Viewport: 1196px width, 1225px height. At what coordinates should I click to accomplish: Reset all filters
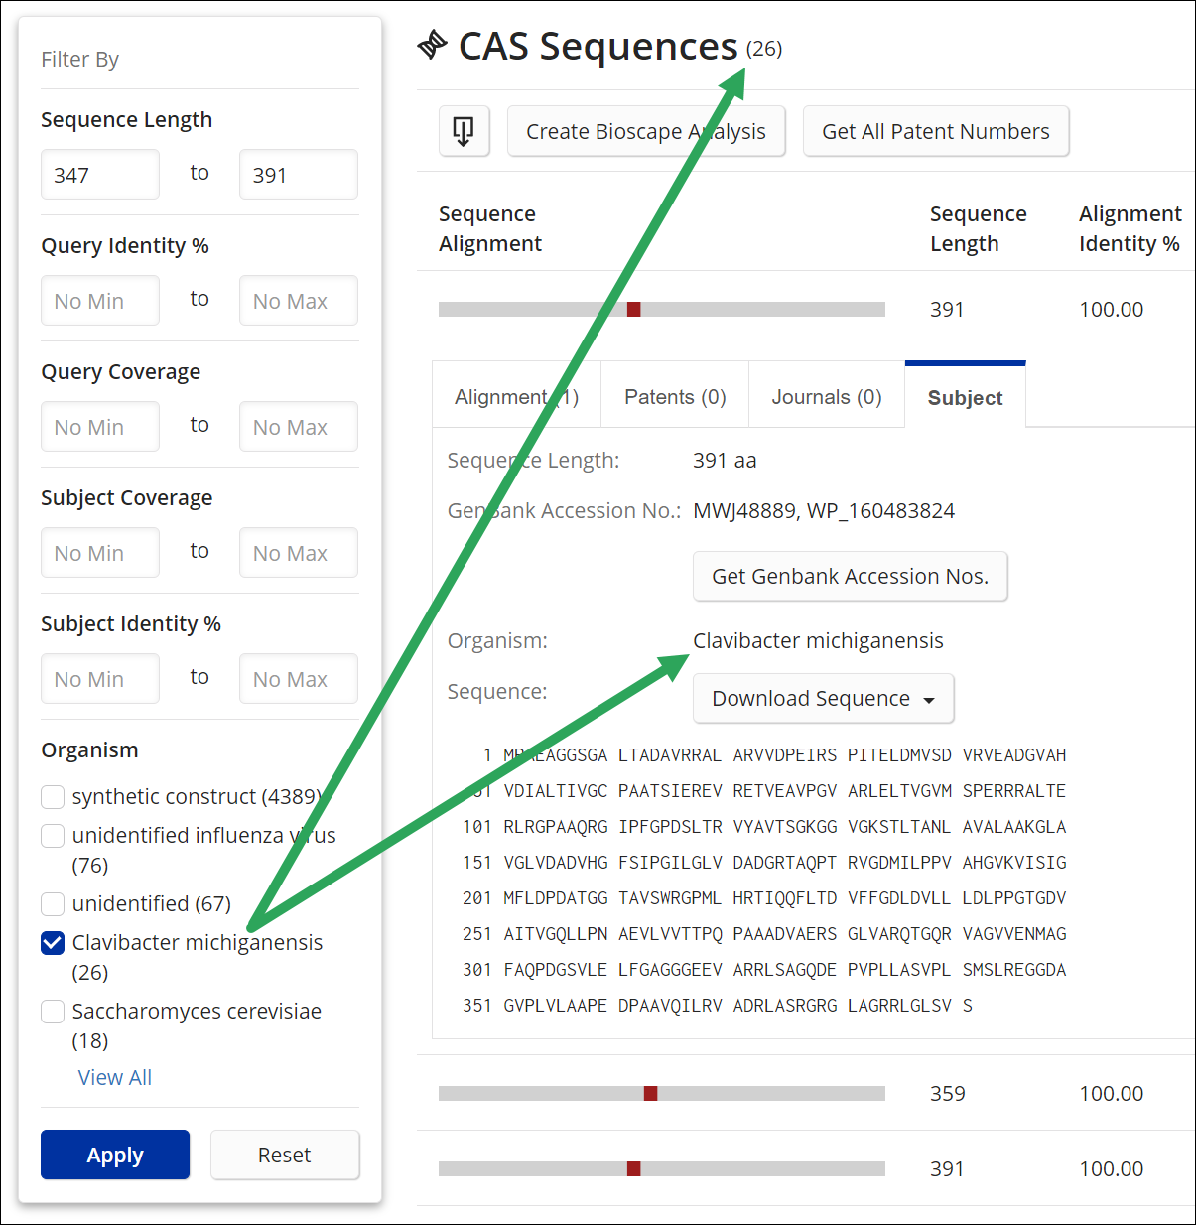(x=285, y=1155)
